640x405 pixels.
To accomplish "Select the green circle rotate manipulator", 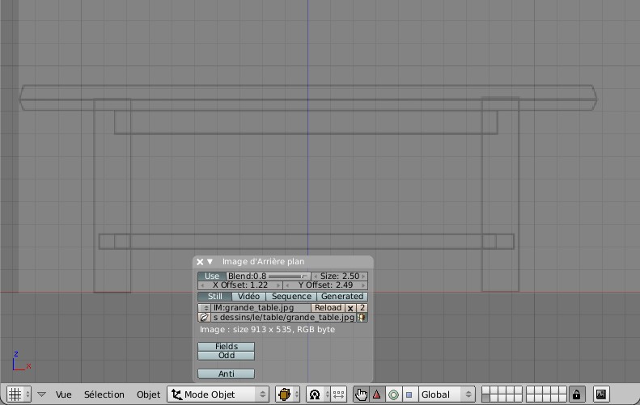I will pyautogui.click(x=393, y=394).
